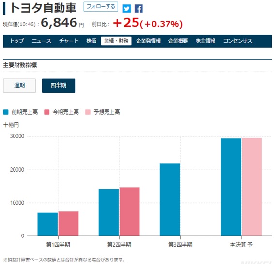Click the pink forecast bar for 本決算 予

pos(252,187)
